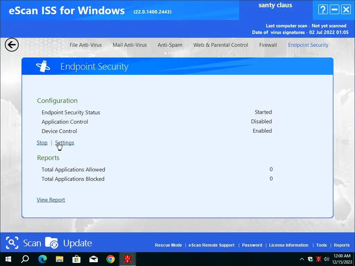This screenshot has height=266, width=355.
Task: Click Rescue Mode in footer
Action: 168,245
